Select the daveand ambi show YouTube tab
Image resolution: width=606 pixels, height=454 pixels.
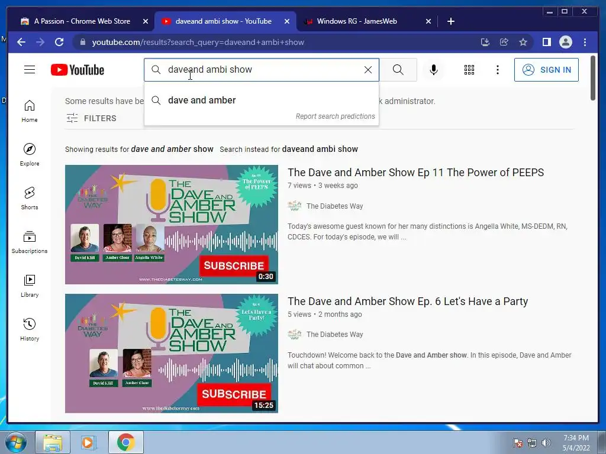tap(223, 21)
